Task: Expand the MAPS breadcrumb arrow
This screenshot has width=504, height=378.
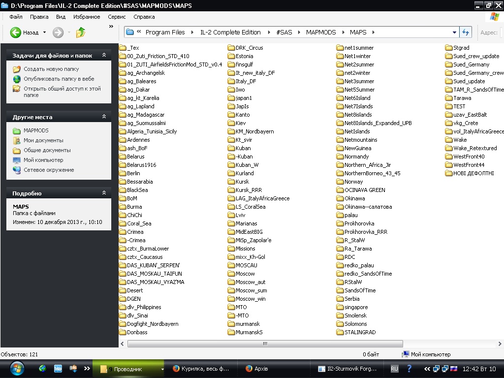Action: [x=373, y=32]
